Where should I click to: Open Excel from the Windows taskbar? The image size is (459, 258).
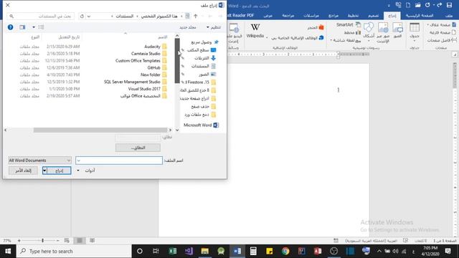tap(173, 251)
